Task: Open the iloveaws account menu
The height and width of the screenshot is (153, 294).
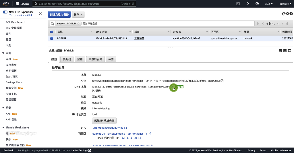Action: [x=285, y=3]
